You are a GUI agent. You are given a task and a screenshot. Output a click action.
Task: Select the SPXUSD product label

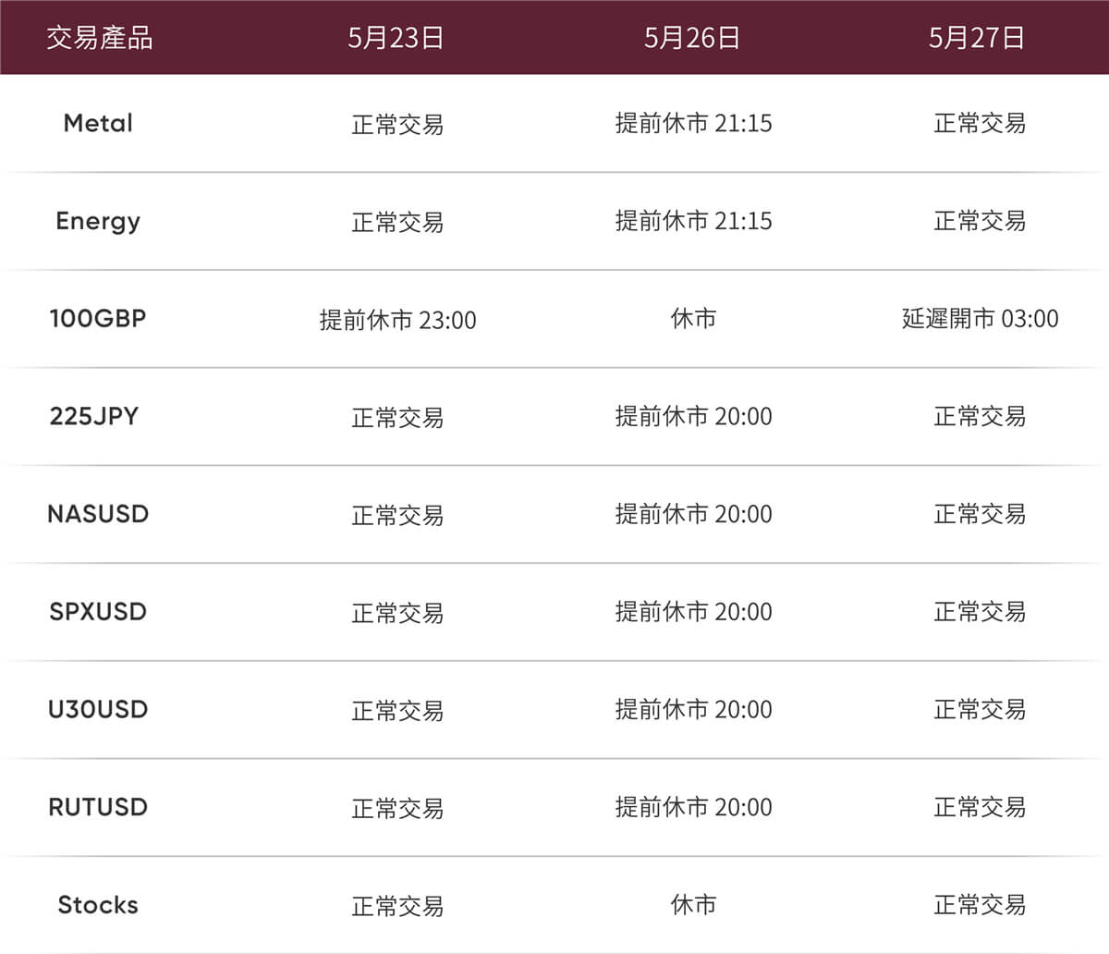(98, 612)
